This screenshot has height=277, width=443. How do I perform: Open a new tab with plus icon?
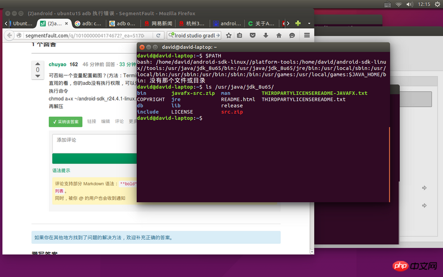[298, 23]
